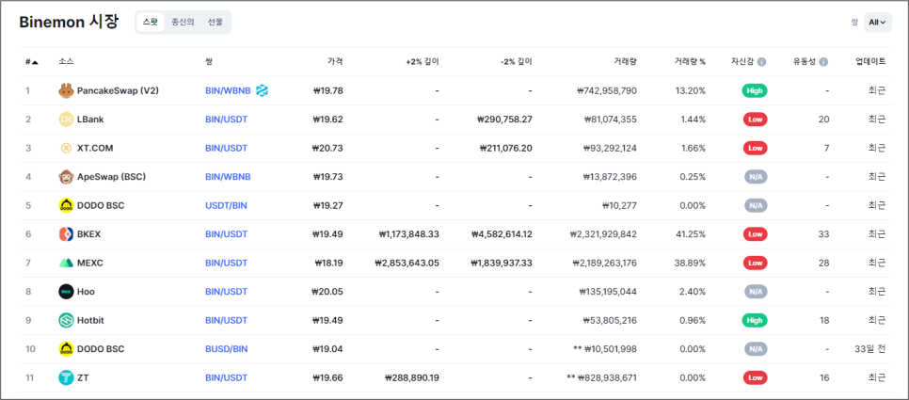Open the All pair filter dropdown
The image size is (909, 400).
877,23
